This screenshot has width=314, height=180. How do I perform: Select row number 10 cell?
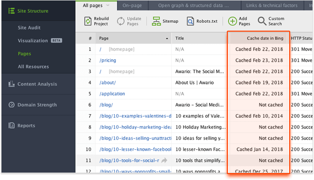click(89, 149)
